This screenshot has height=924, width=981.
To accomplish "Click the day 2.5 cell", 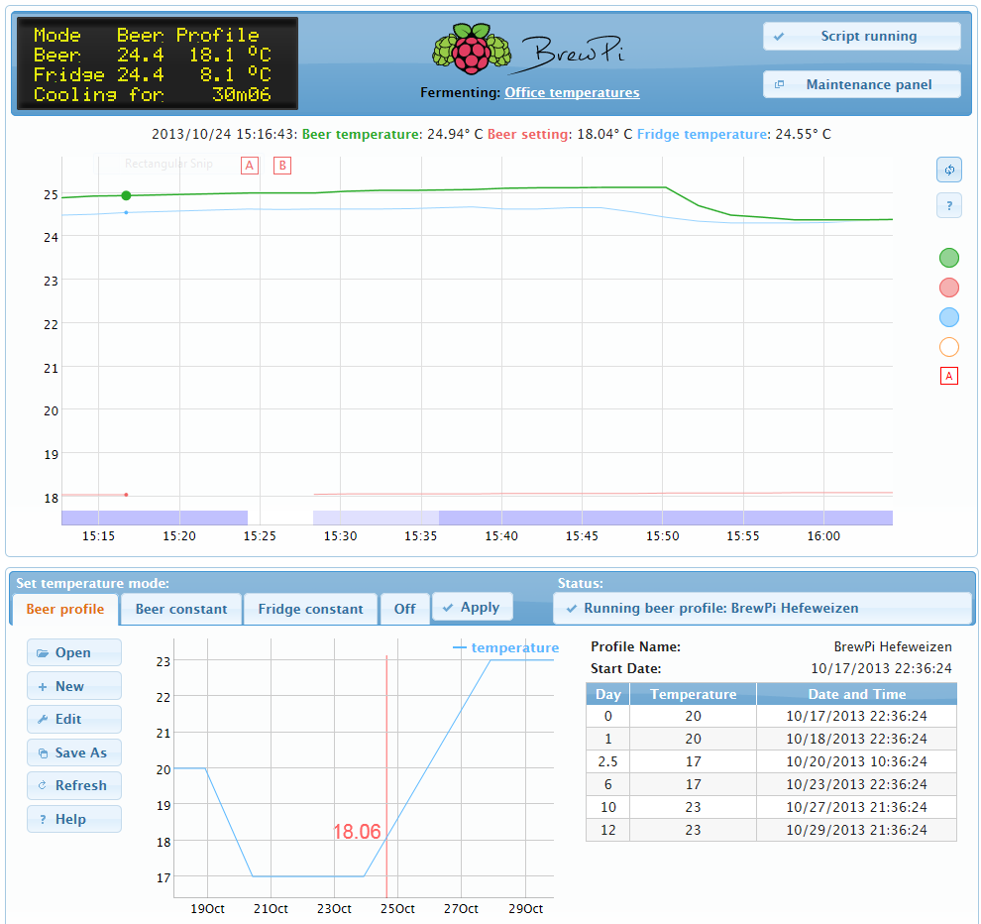I will (x=607, y=761).
